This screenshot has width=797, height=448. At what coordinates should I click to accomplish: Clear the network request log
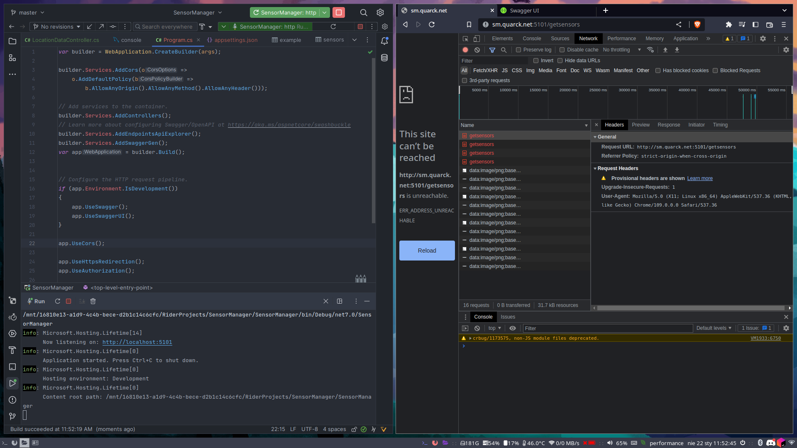pyautogui.click(x=477, y=50)
